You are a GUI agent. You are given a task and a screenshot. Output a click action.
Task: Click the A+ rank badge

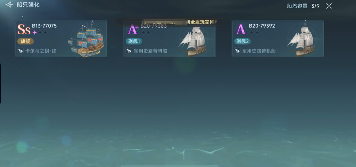click(133, 29)
